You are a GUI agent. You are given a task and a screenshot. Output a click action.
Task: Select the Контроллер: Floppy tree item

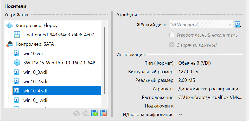pos(36,25)
